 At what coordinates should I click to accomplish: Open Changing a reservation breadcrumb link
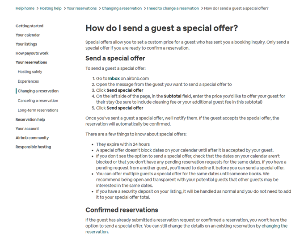click(122, 8)
